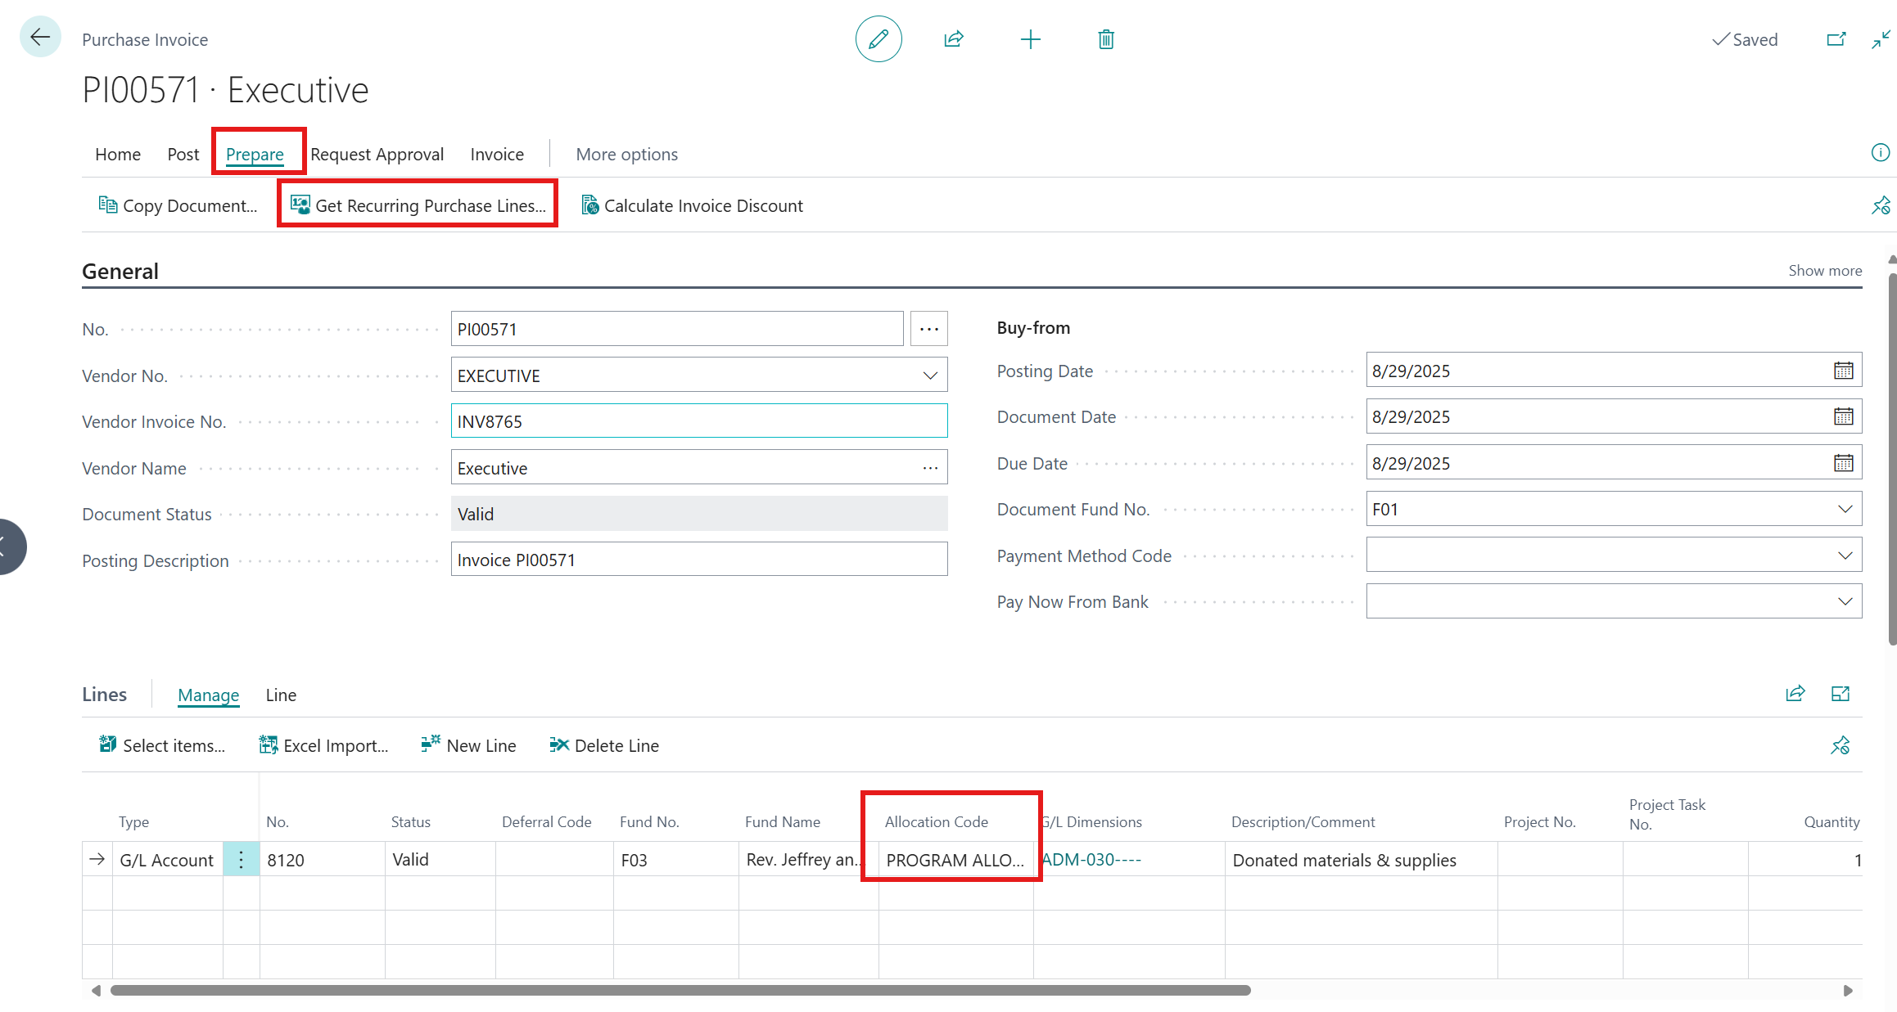The height and width of the screenshot is (1012, 1897).
Task: Expand the Vendor No. dropdown
Action: 930,376
